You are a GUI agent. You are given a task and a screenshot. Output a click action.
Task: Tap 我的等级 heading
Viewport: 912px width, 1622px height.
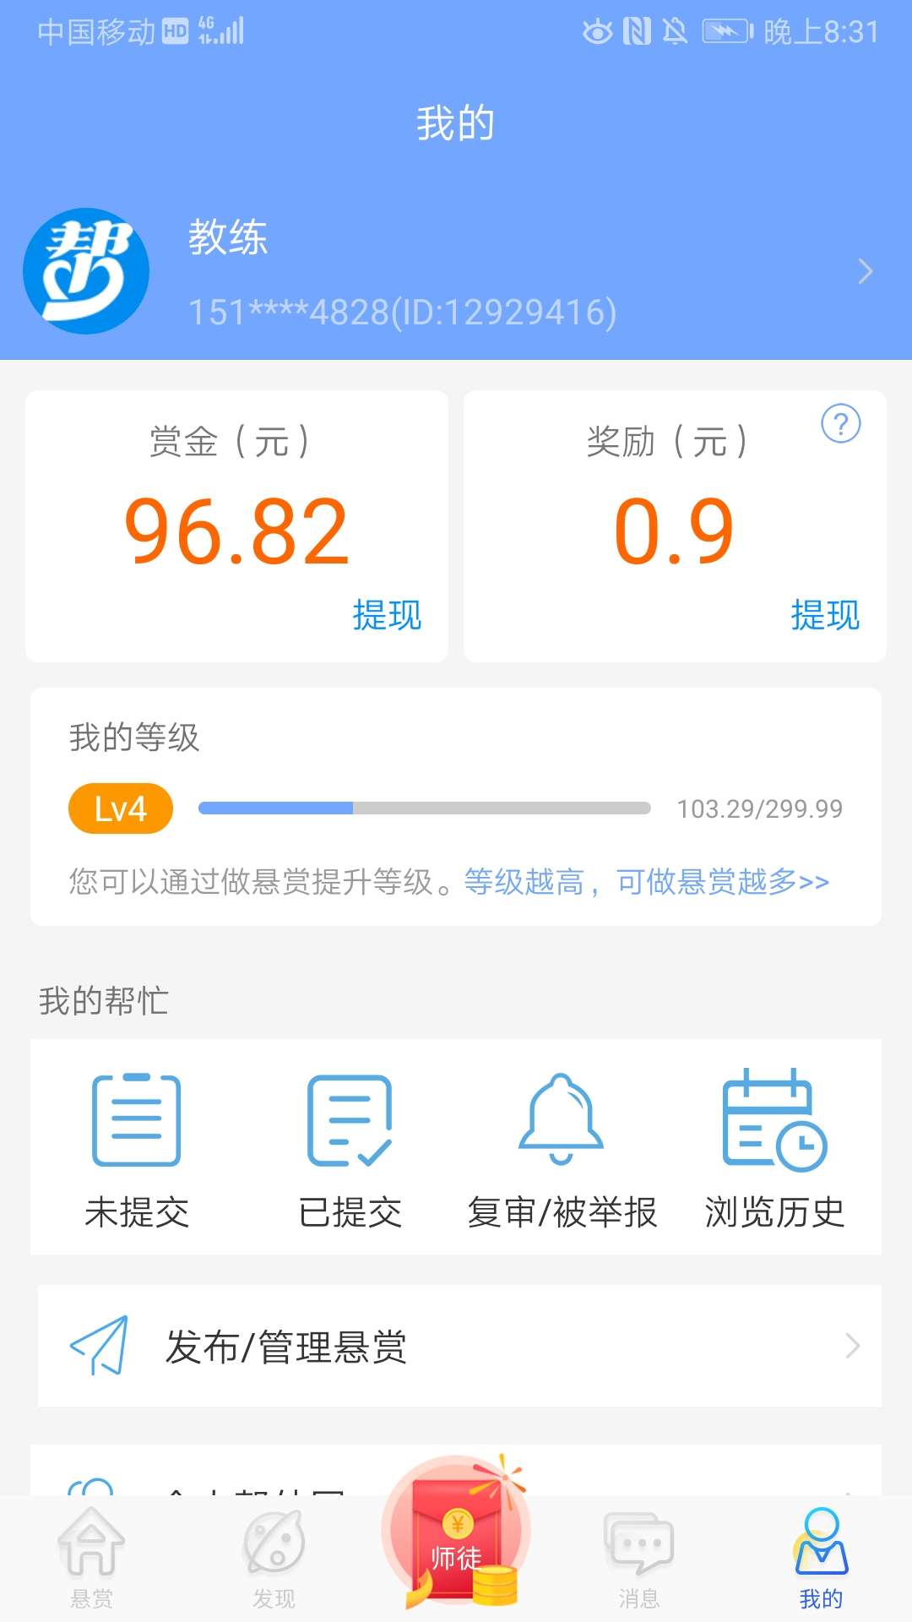click(x=134, y=738)
